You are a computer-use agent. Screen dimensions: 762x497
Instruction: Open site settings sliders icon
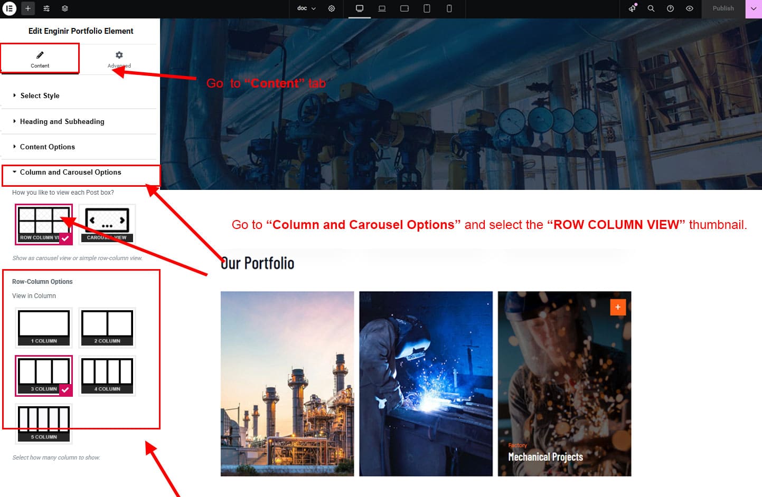tap(46, 8)
